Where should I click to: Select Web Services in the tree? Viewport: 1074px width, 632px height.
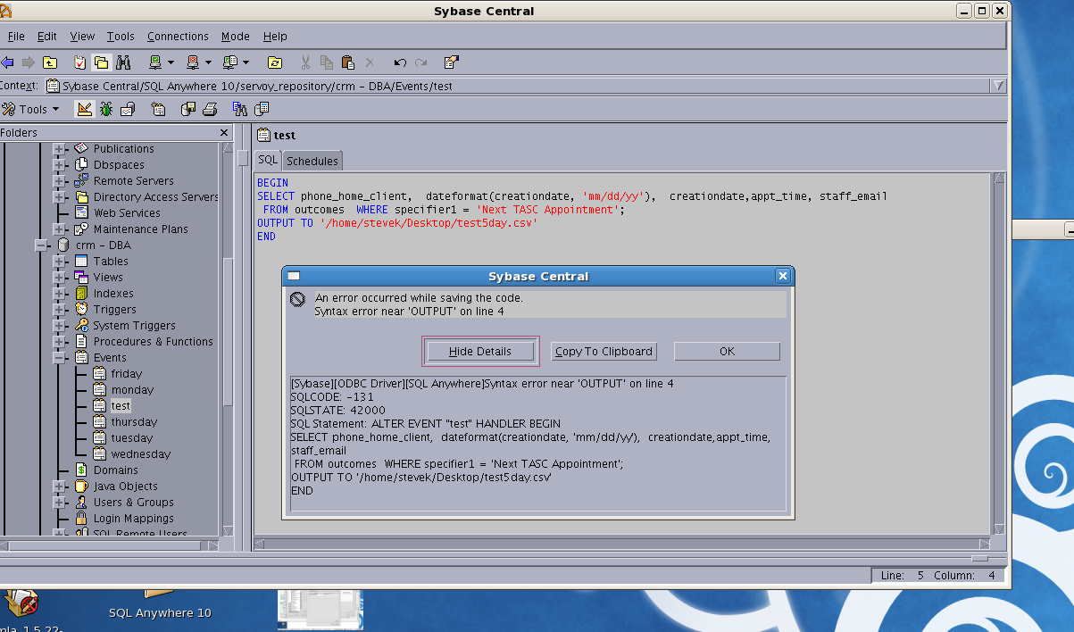click(127, 213)
